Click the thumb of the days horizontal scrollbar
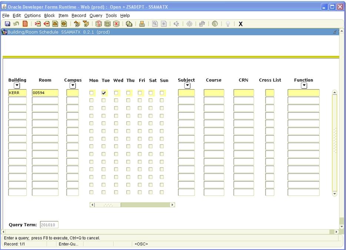This screenshot has height=250, width=346. pos(108,205)
